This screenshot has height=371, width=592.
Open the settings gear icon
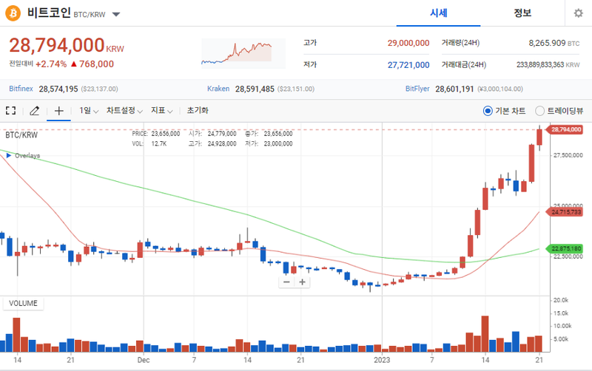[x=578, y=13]
